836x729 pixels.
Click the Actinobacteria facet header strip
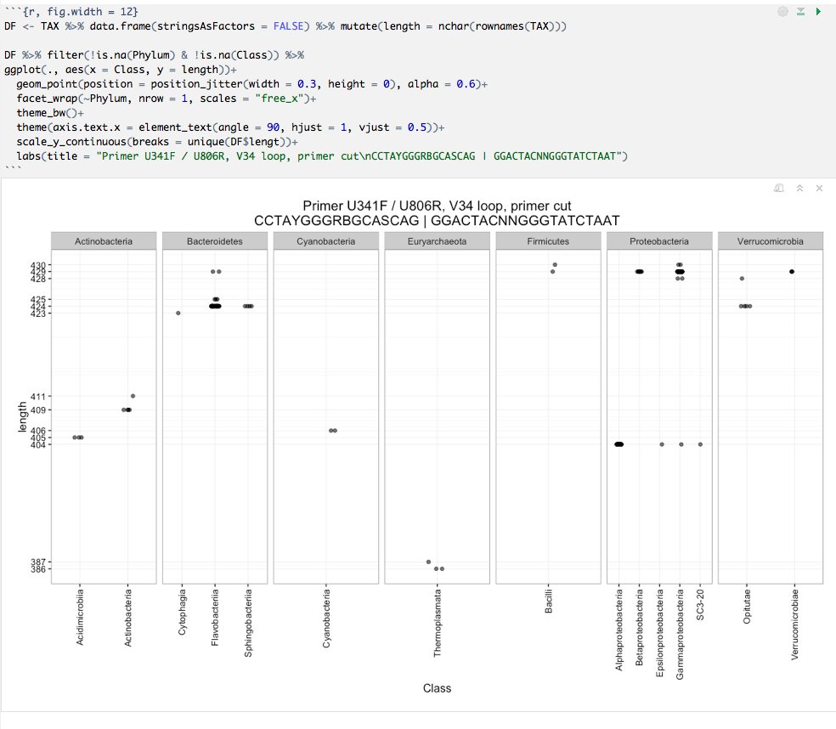click(104, 241)
